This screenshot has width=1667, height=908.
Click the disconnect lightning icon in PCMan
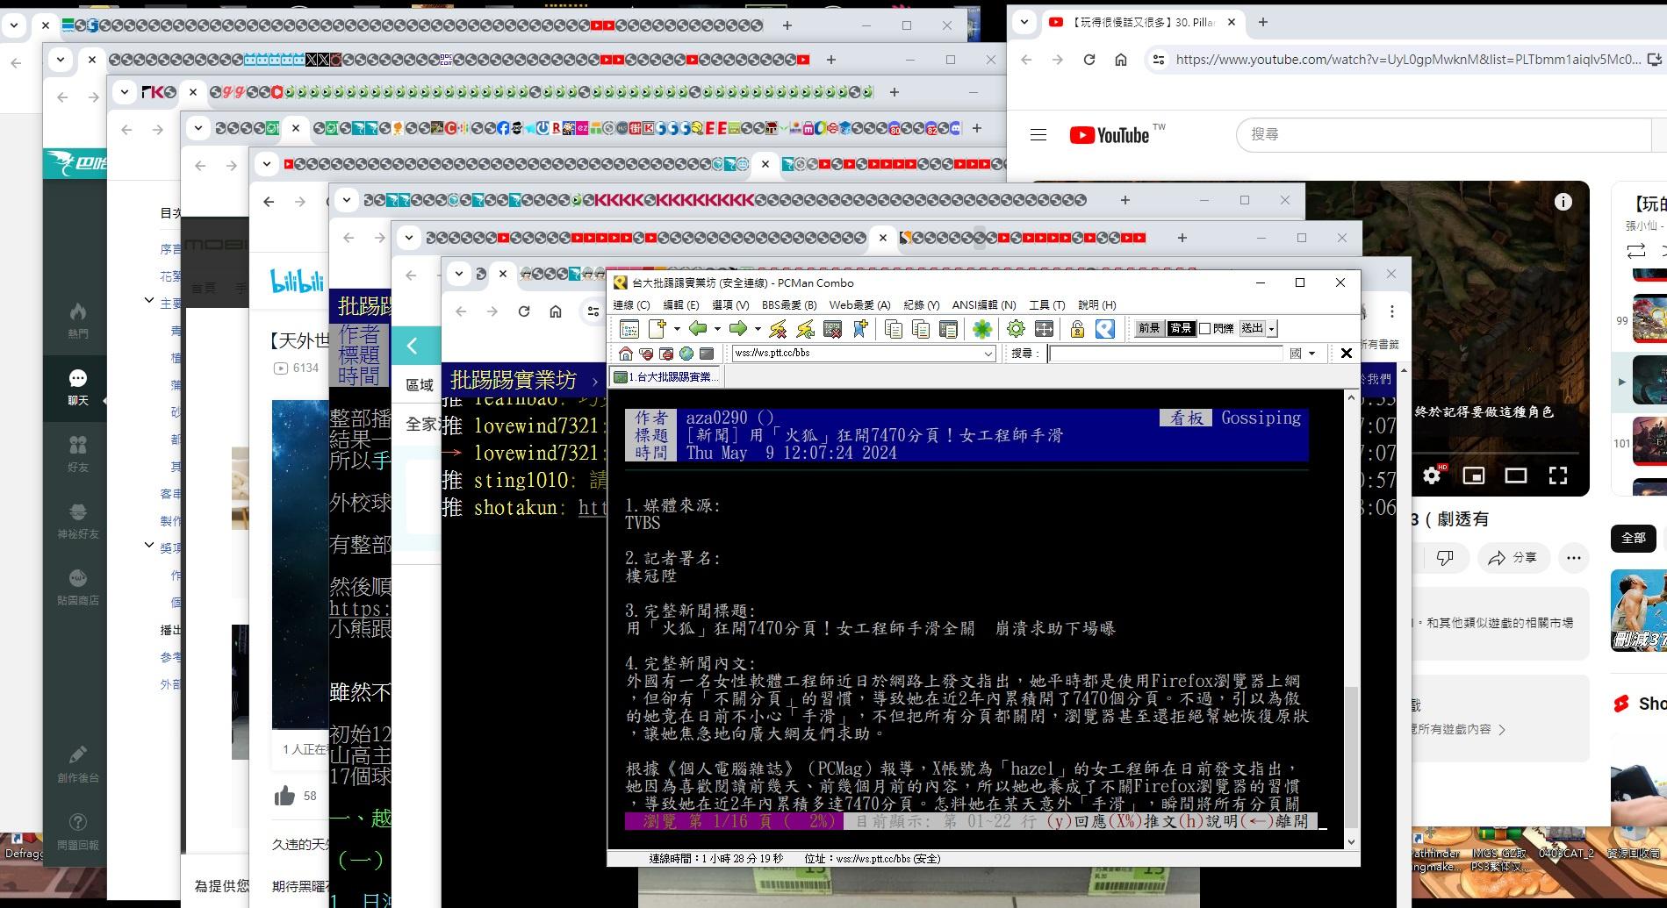pos(778,329)
